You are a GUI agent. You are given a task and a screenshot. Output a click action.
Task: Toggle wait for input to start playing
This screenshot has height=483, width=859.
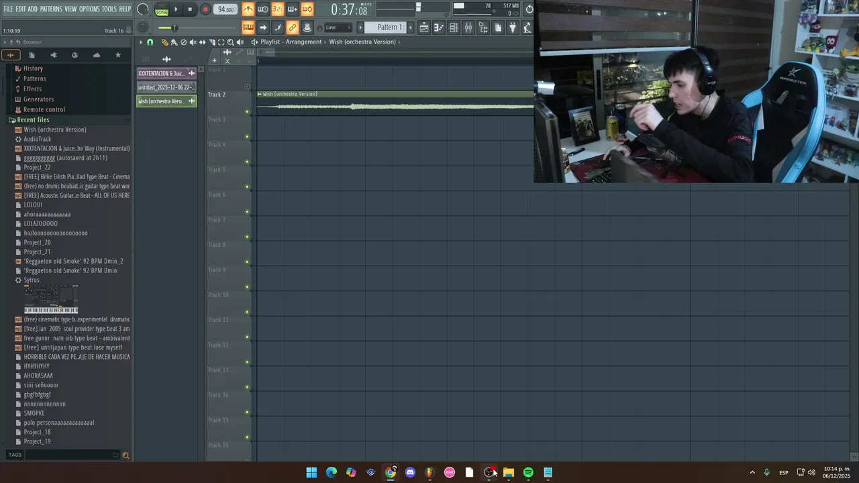pos(263,9)
